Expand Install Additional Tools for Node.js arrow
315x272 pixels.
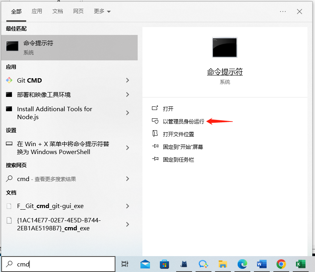click(127, 113)
